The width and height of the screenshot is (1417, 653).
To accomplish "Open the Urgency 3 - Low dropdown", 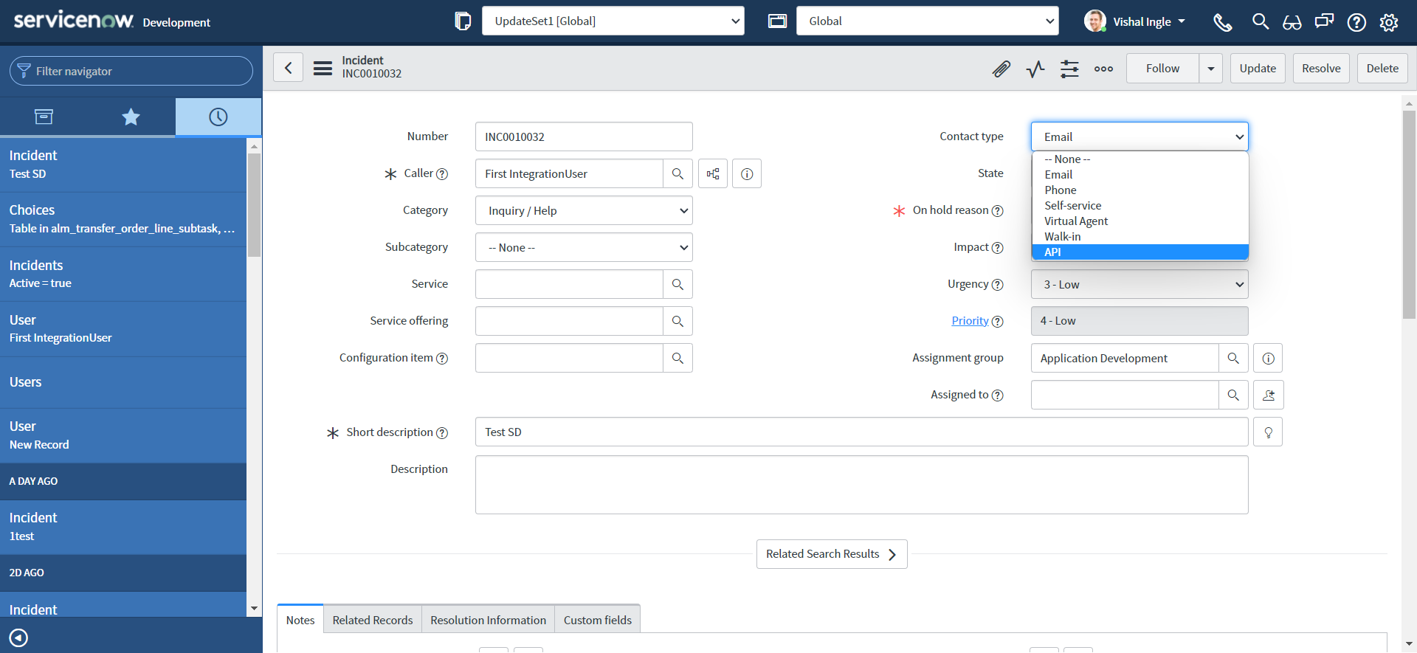I will tap(1140, 285).
